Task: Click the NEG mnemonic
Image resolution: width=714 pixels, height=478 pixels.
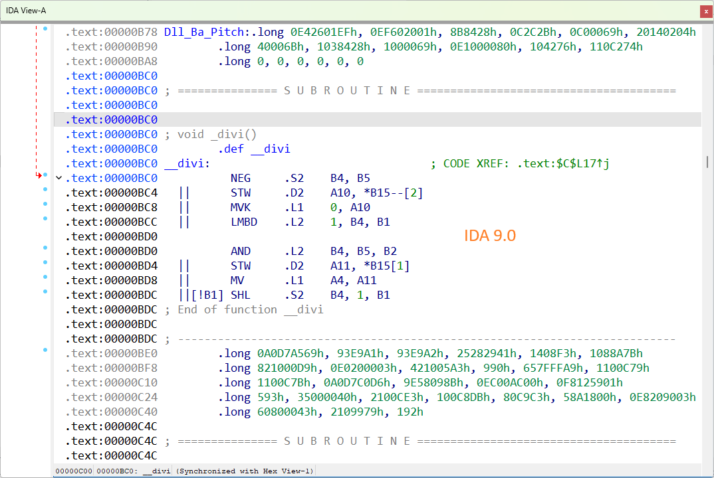Action: pos(241,179)
